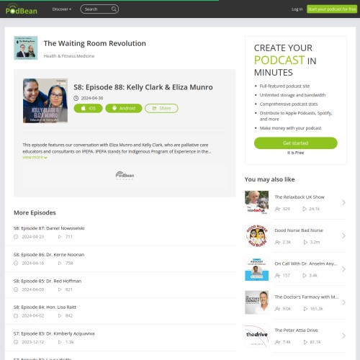Click the clock icon beside 2024-04-16
The image size is (360, 360).
pos(16,263)
